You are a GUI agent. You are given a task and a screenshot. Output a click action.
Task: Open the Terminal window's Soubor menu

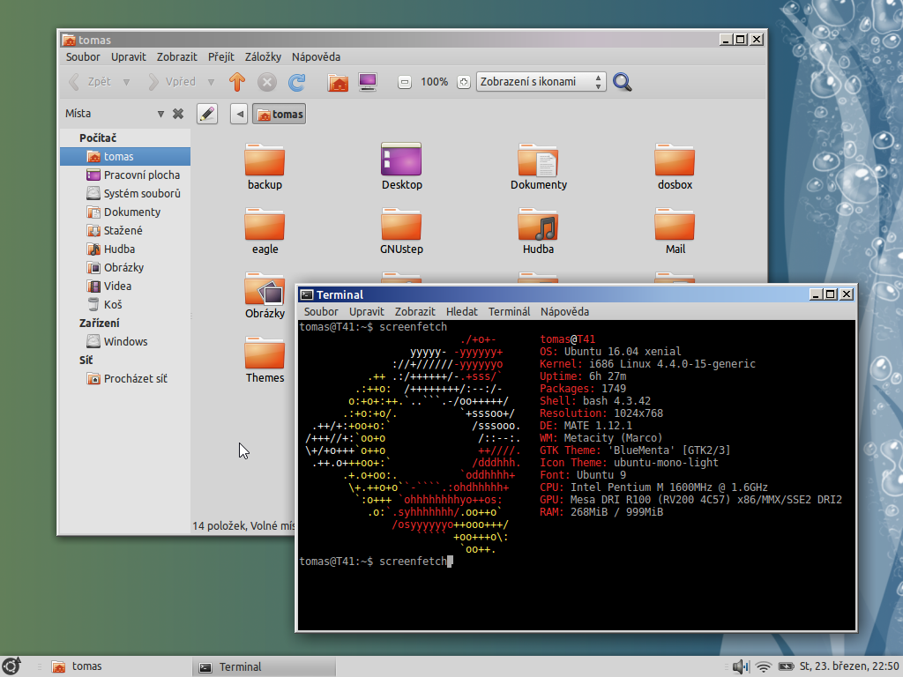click(x=321, y=311)
